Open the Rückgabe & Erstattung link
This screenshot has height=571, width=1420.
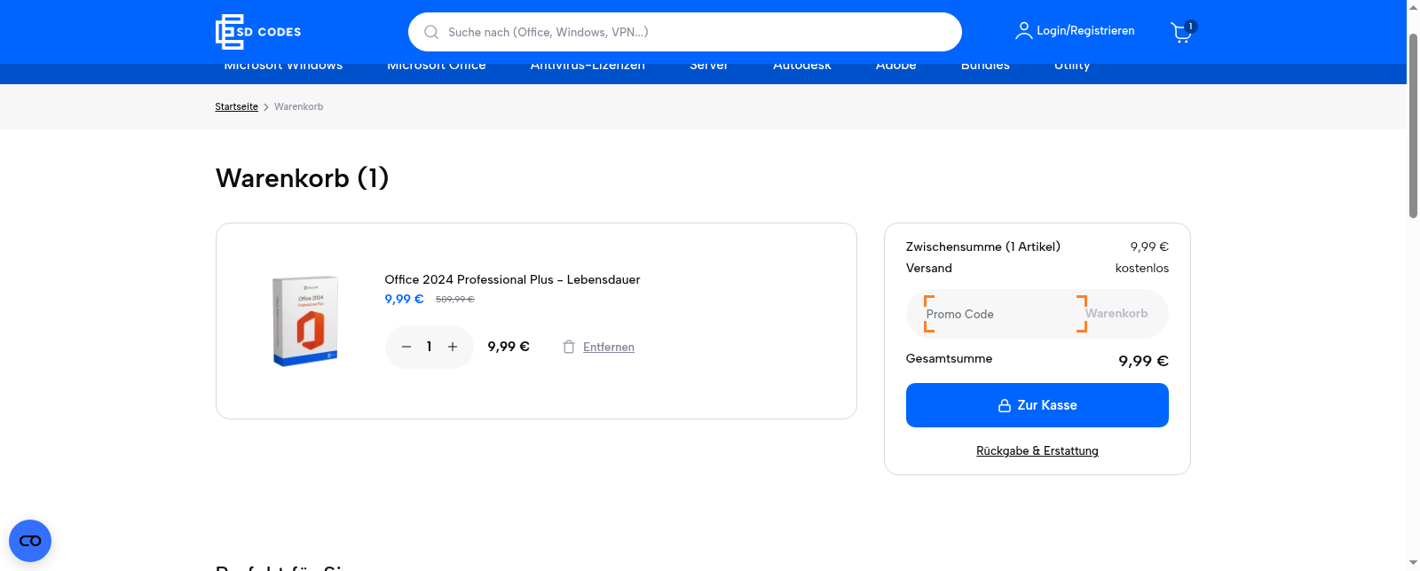1037,450
